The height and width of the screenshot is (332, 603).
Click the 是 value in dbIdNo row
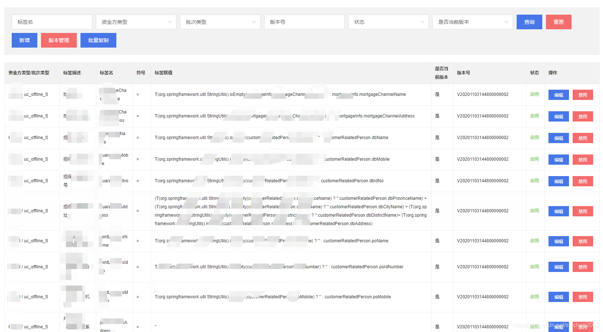[x=437, y=181]
